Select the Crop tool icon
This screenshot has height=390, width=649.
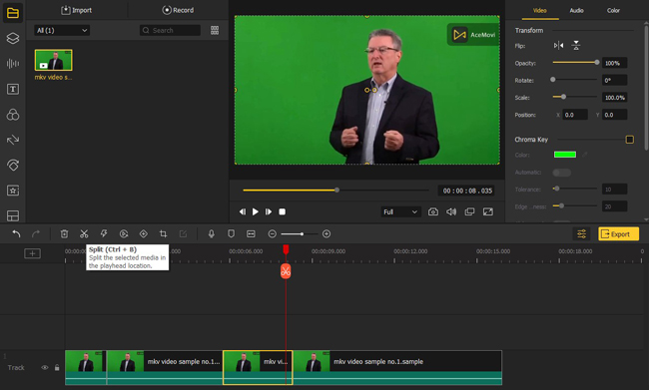163,233
